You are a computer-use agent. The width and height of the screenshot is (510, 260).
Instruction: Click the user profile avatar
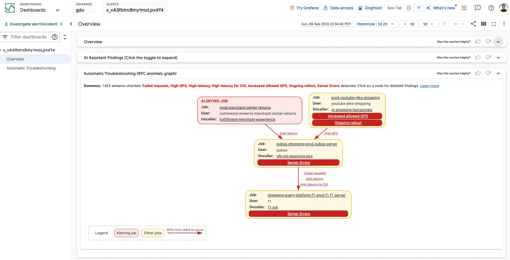pos(503,8)
